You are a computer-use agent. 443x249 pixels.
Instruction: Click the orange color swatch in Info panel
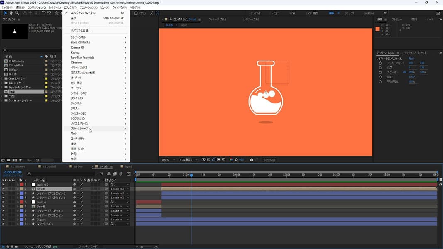378,29
